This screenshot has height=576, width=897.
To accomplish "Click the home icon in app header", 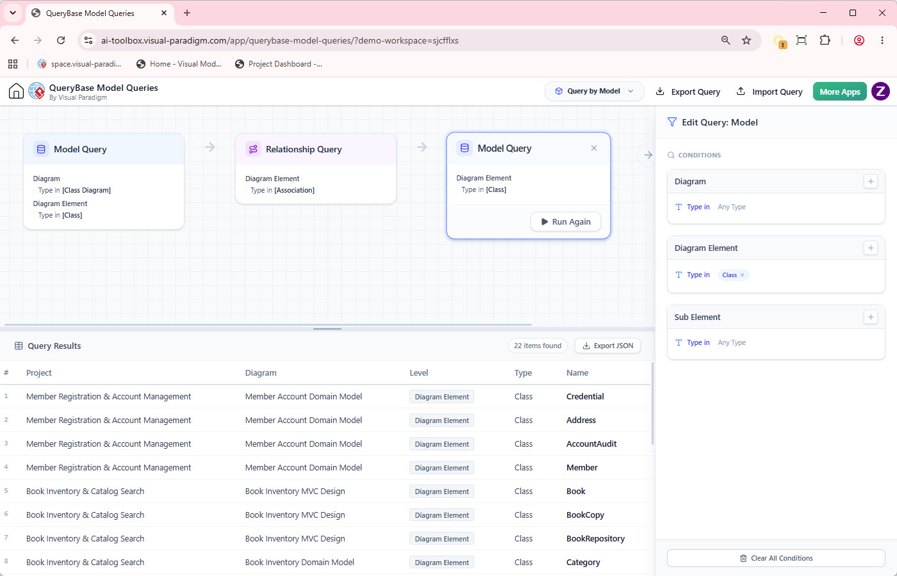I will [16, 92].
